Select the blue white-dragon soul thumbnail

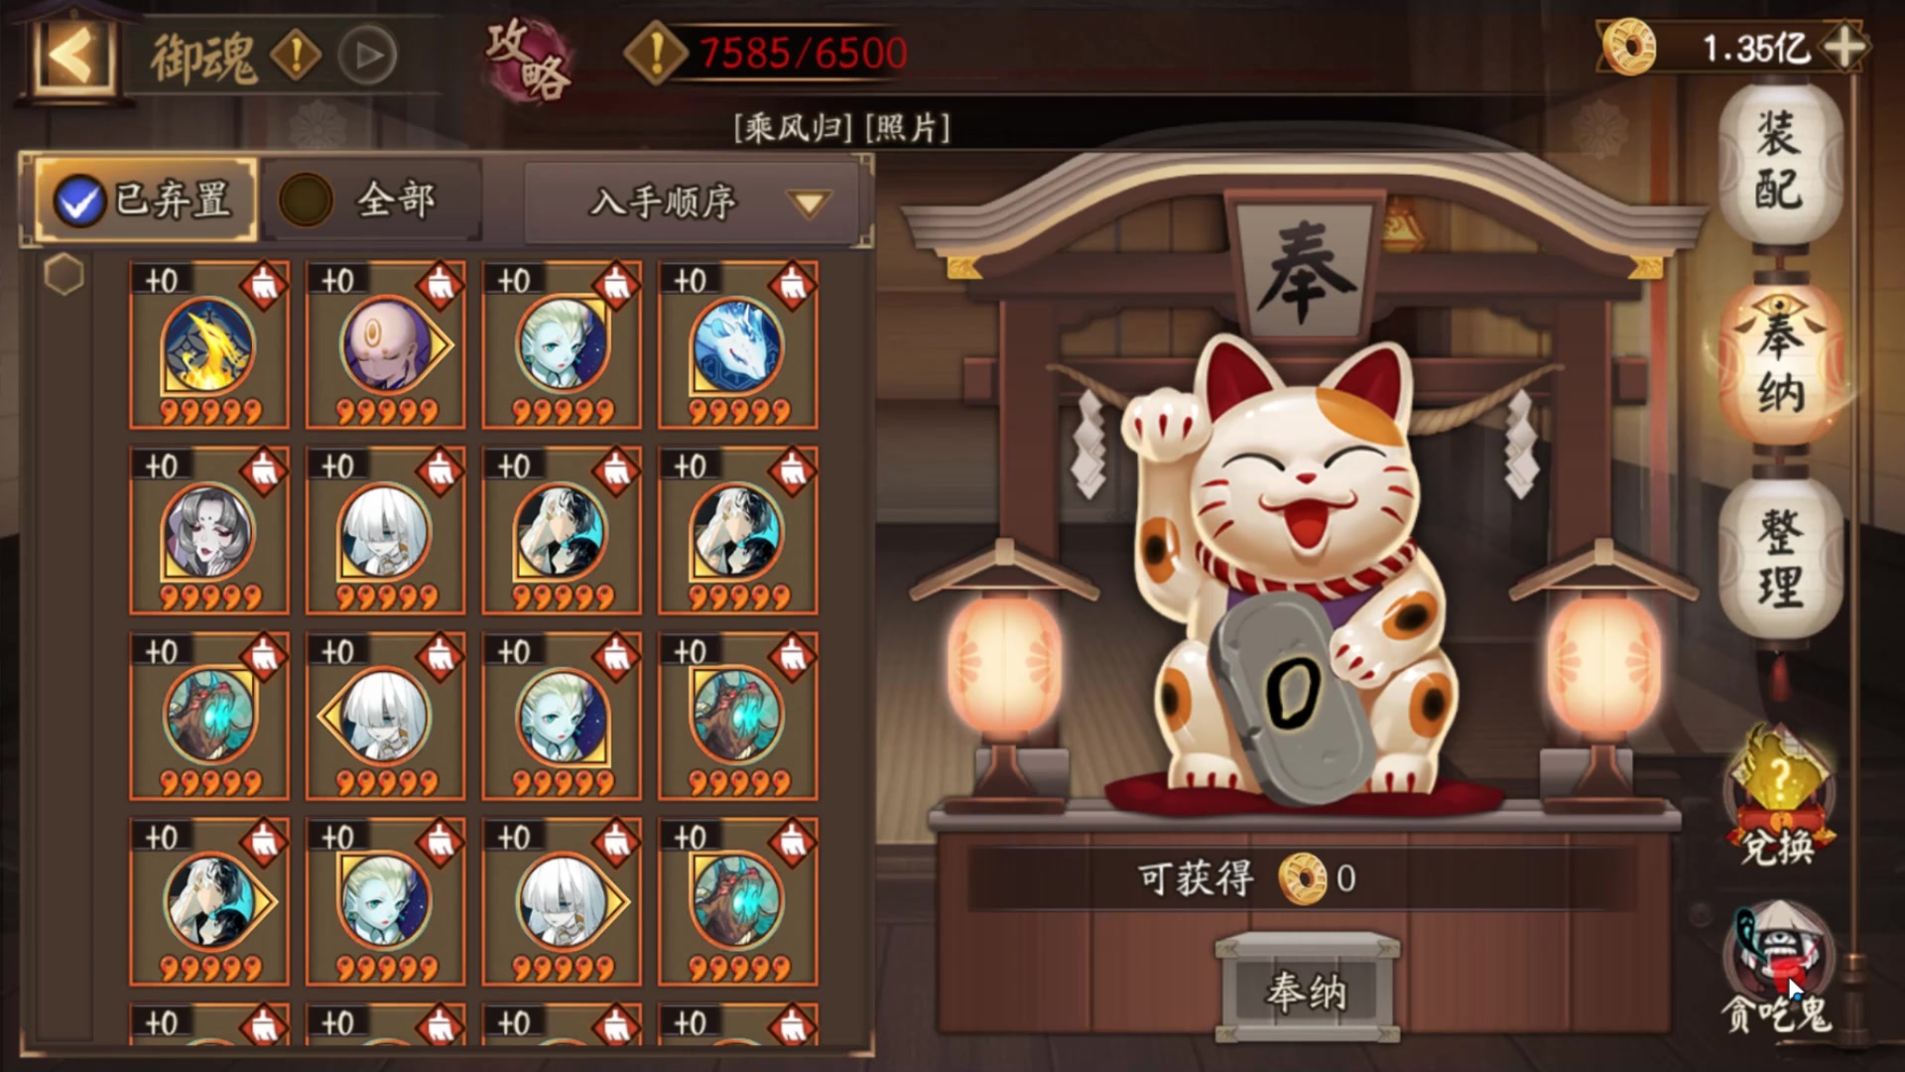tap(738, 345)
